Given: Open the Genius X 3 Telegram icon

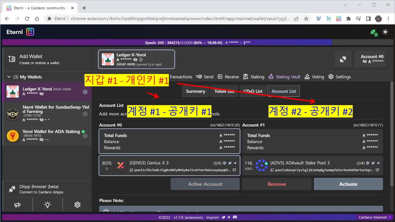Looking at the screenshot, I should [235, 163].
